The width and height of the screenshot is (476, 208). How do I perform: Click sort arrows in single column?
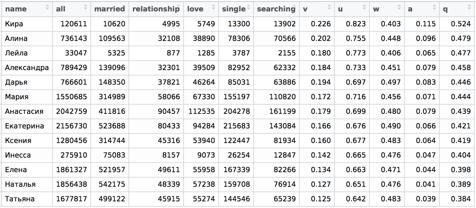coord(248,7)
